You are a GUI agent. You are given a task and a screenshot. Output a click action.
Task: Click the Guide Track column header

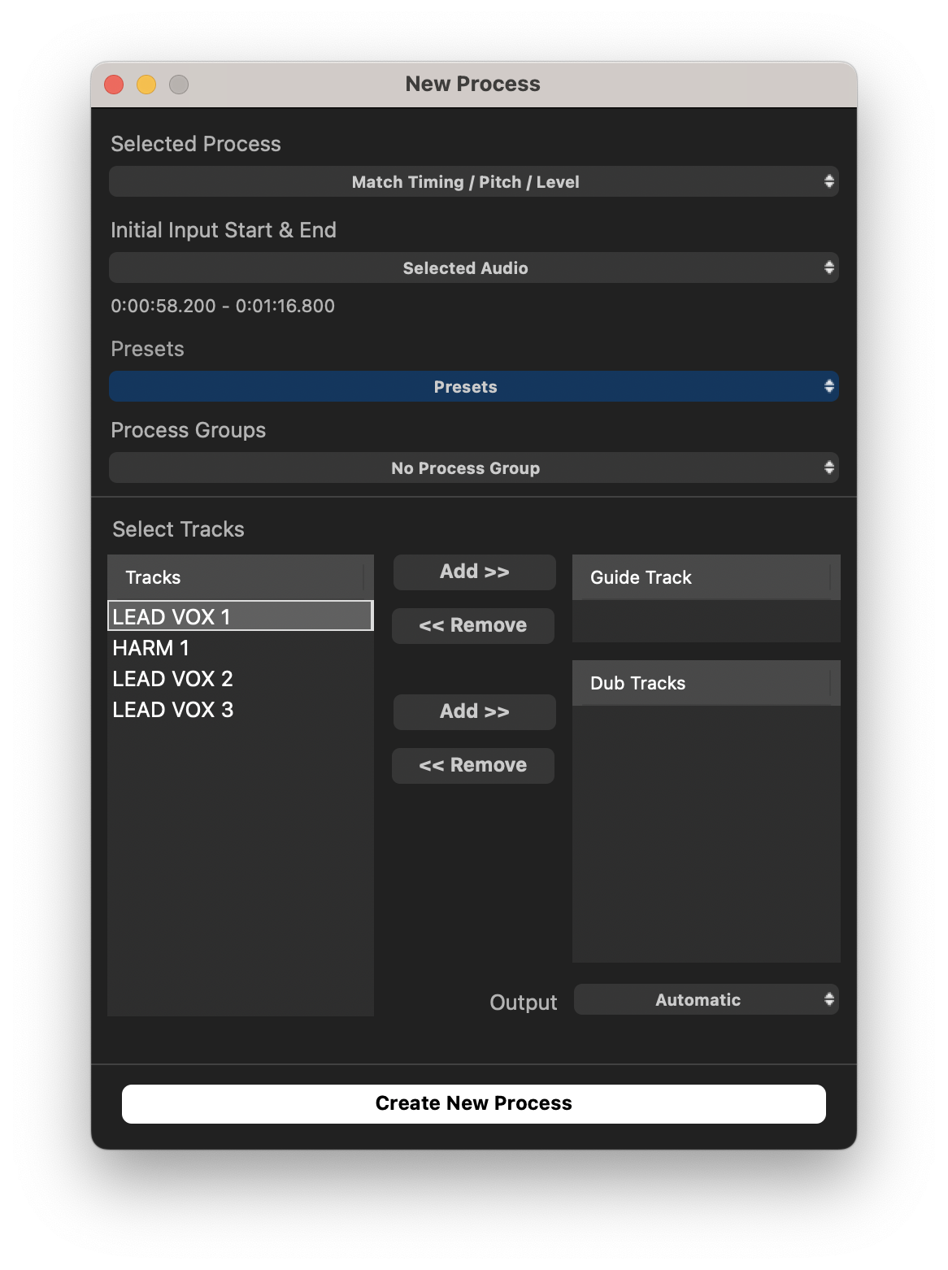[701, 577]
